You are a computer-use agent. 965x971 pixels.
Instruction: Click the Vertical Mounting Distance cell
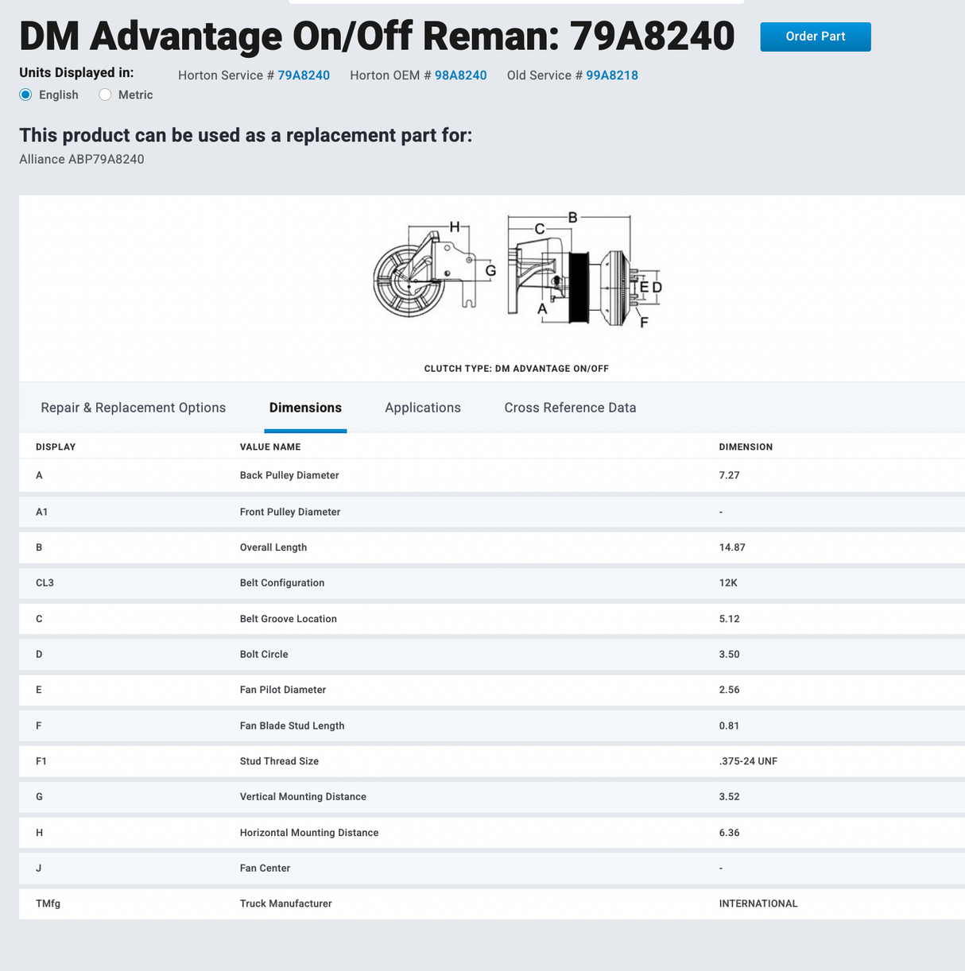pyautogui.click(x=303, y=797)
